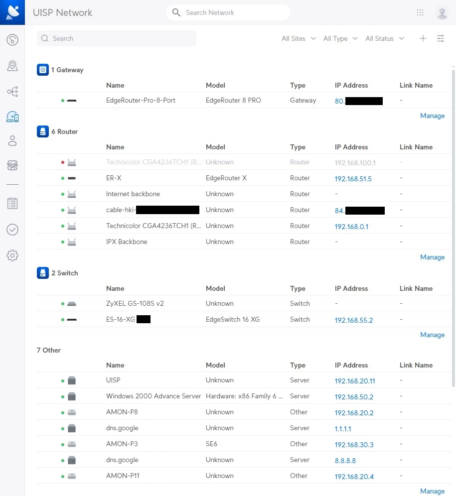This screenshot has height=496, width=456.
Task: Open the checkmark tasks sidebar icon
Action: click(12, 230)
